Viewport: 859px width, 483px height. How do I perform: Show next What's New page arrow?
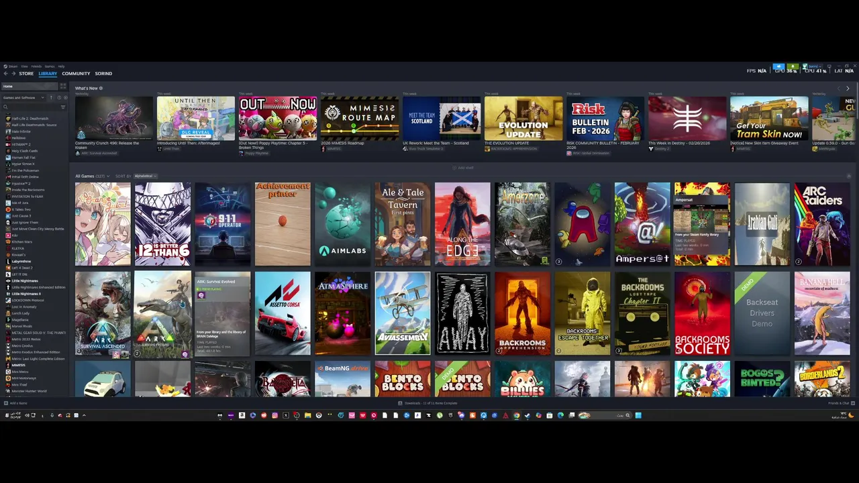[848, 89]
